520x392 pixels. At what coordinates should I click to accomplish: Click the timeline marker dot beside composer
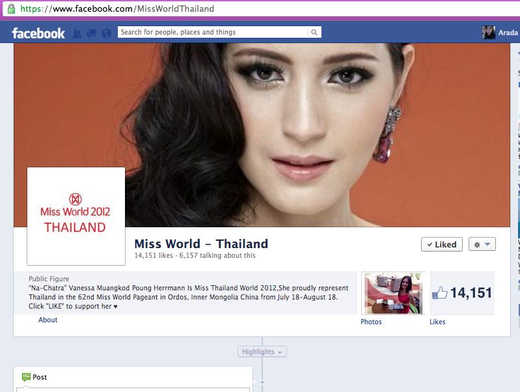pyautogui.click(x=262, y=382)
